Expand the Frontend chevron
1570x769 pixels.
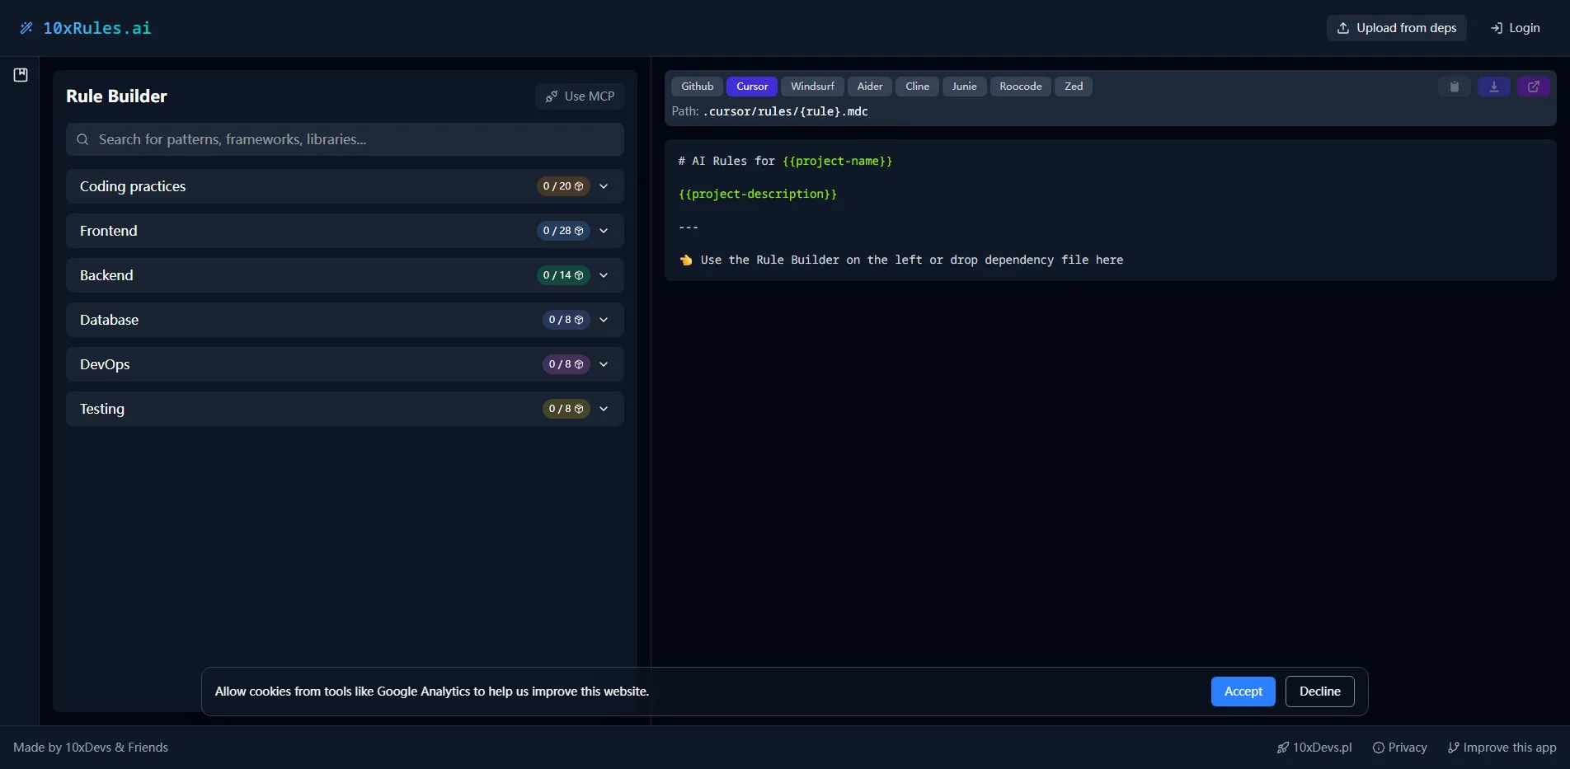point(604,231)
